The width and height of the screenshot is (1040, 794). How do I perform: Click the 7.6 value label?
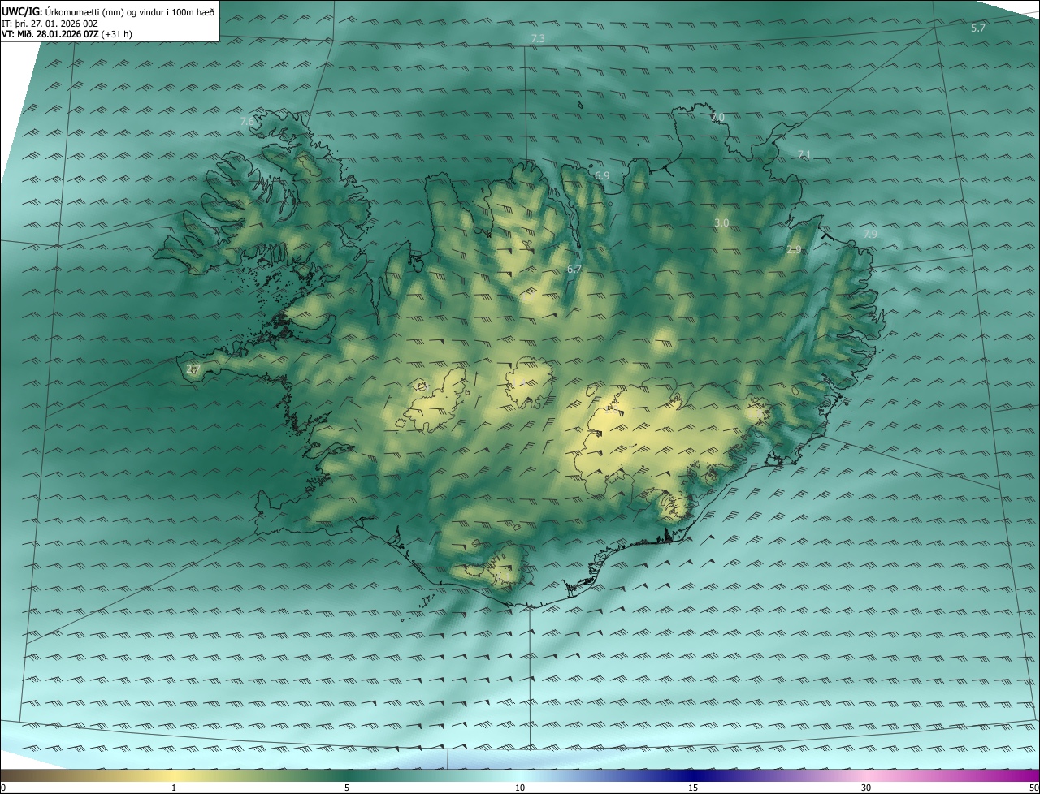coord(248,121)
